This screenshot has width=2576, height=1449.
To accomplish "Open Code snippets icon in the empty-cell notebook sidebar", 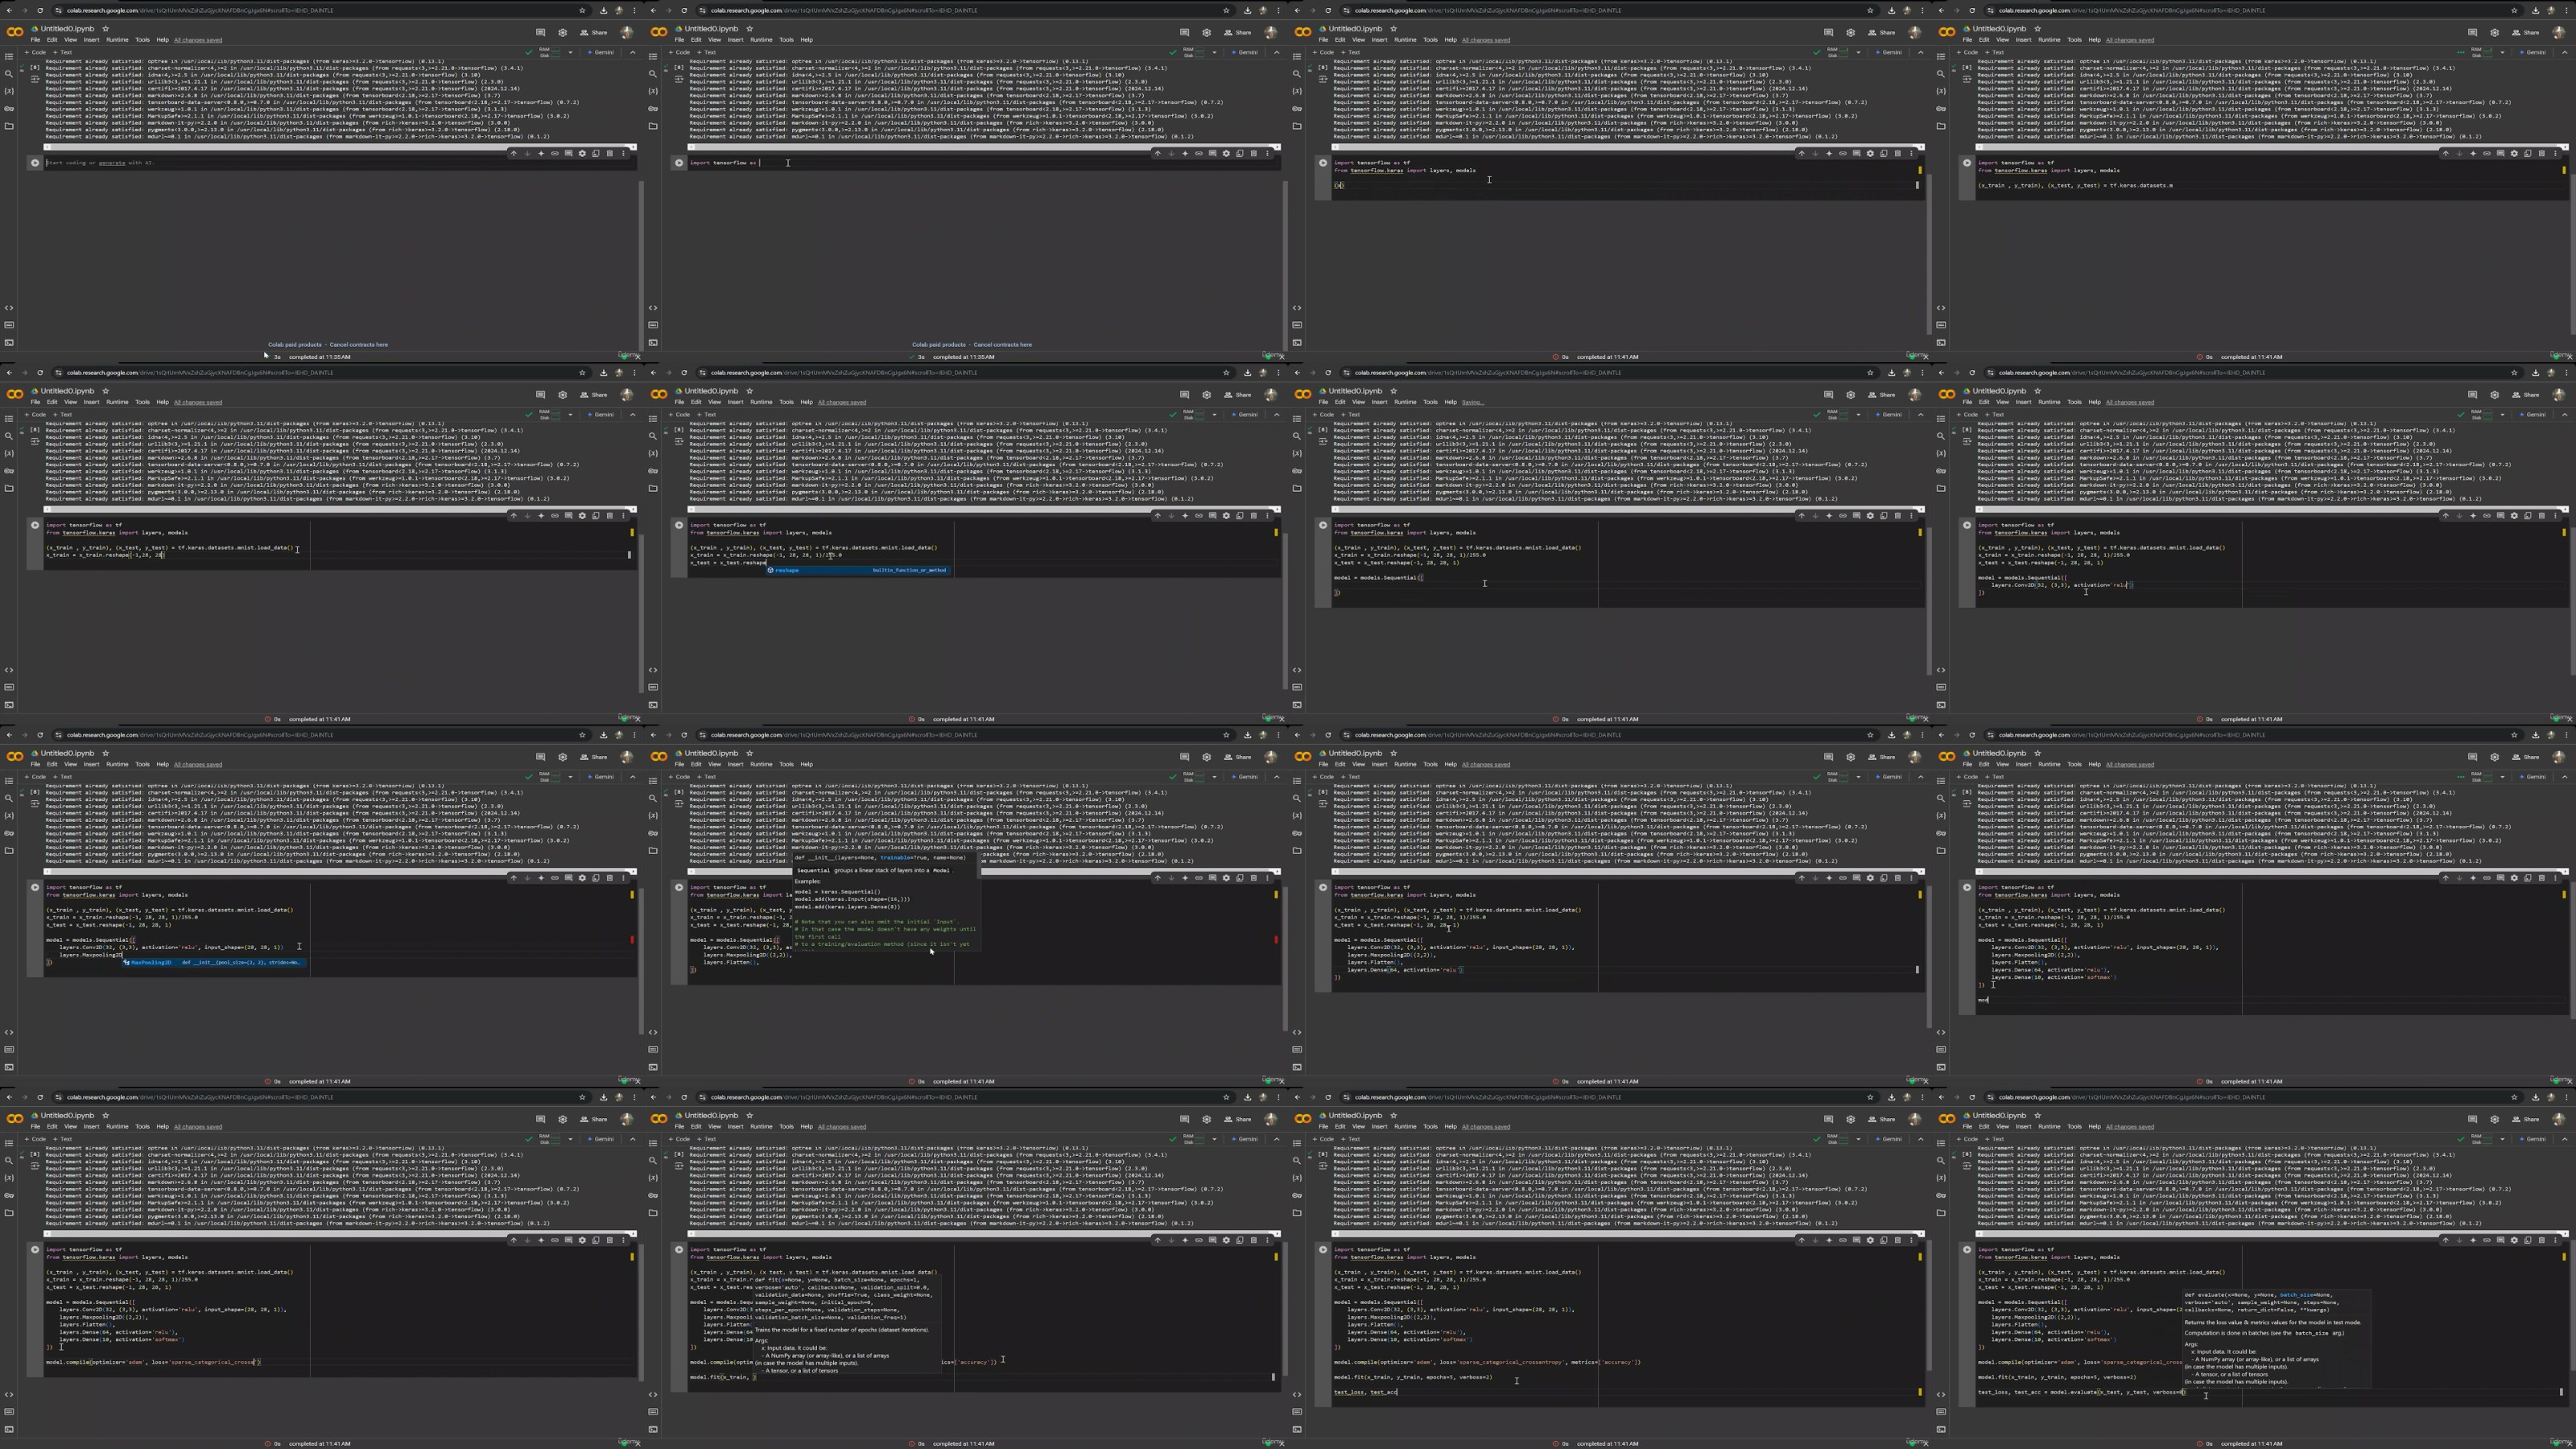I will (9, 308).
